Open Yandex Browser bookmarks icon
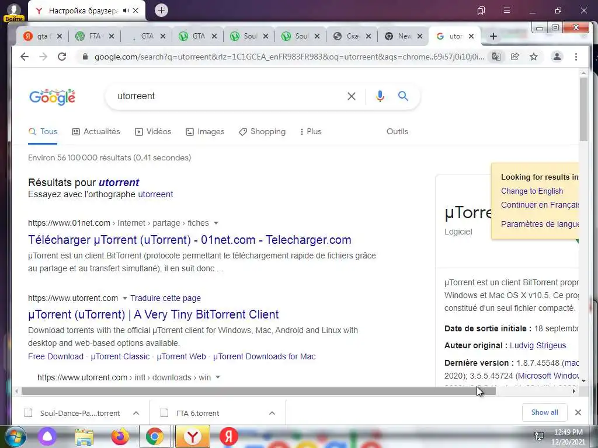Viewport: 598px width, 448px height. coord(481,10)
